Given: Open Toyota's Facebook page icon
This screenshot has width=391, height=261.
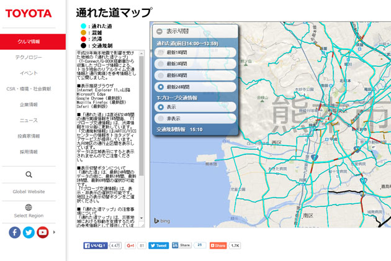Looking at the screenshot, I should coord(15,232).
